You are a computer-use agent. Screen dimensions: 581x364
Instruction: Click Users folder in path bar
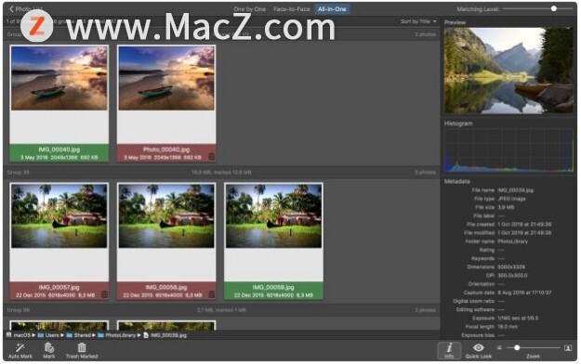point(48,335)
